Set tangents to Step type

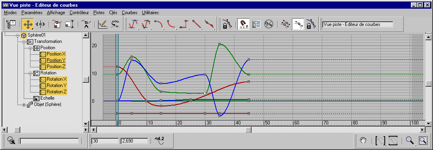click(x=184, y=24)
